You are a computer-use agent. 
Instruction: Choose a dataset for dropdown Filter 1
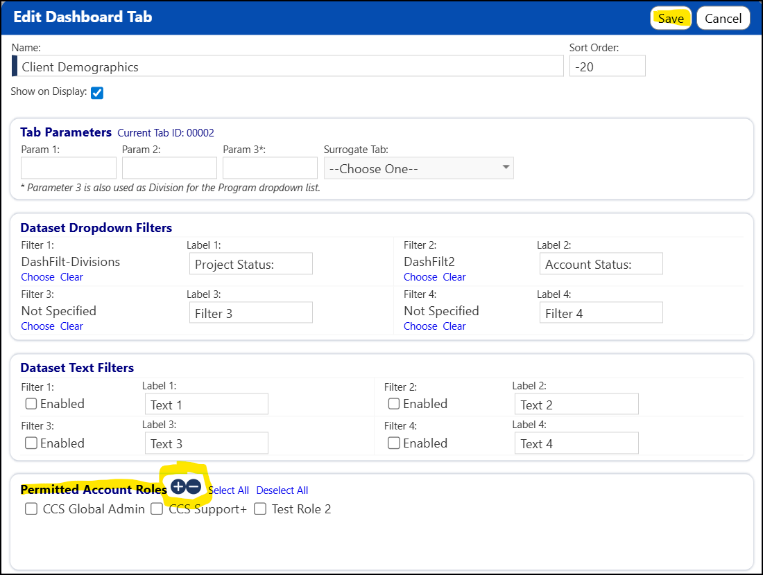pyautogui.click(x=38, y=277)
